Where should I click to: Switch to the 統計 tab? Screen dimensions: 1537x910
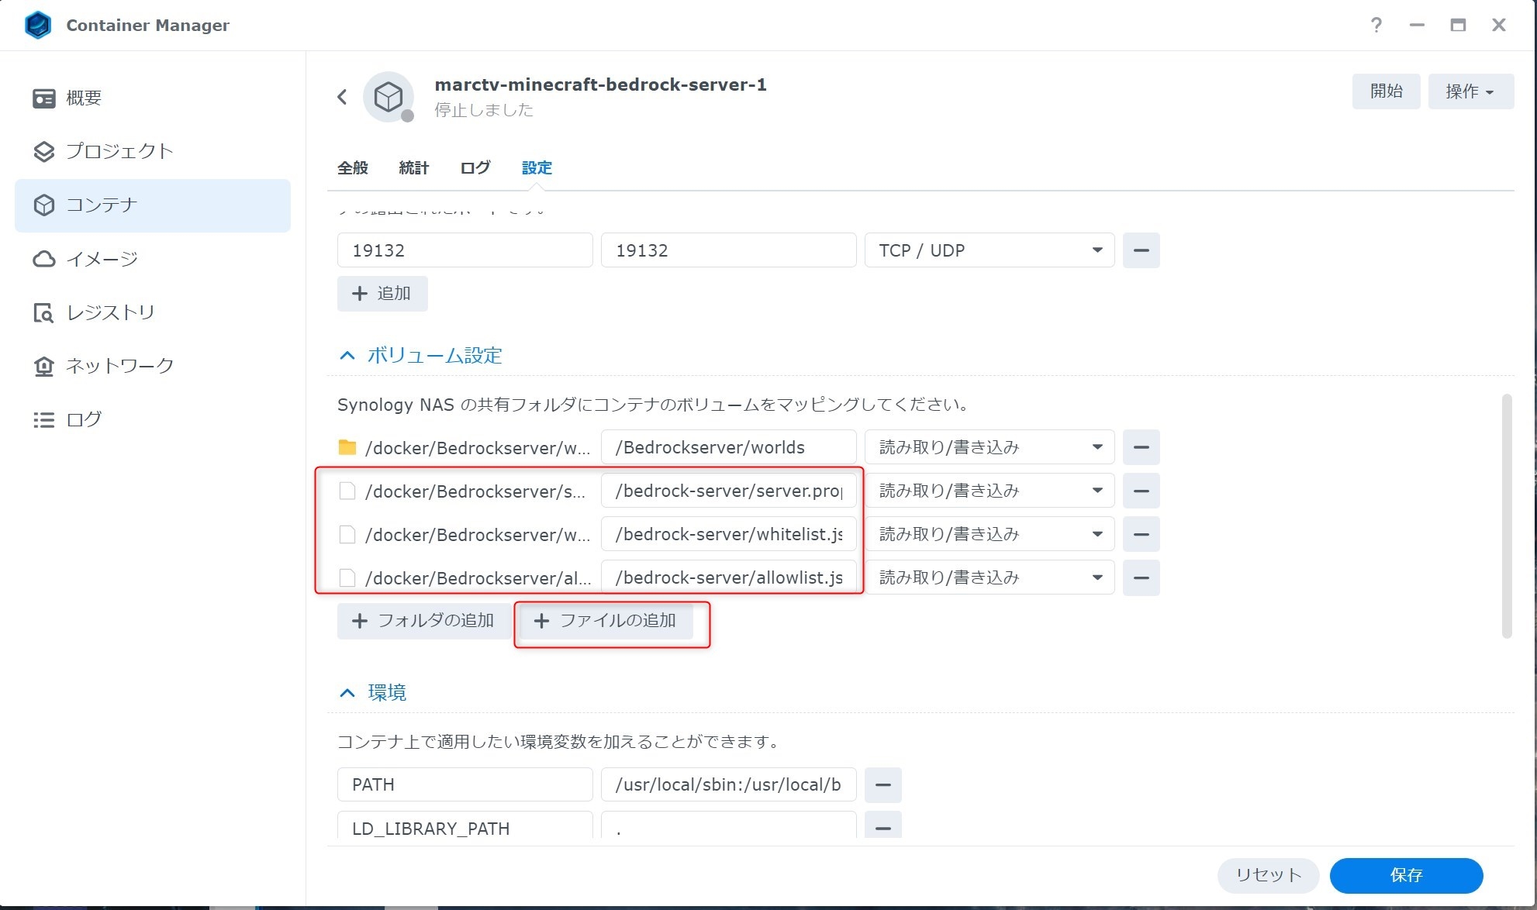413,167
